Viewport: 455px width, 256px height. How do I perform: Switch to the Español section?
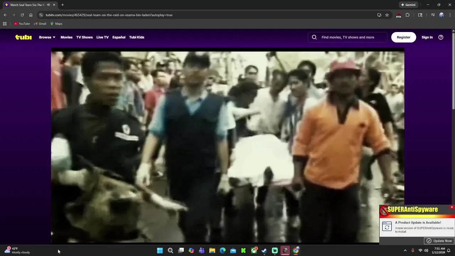(x=119, y=37)
